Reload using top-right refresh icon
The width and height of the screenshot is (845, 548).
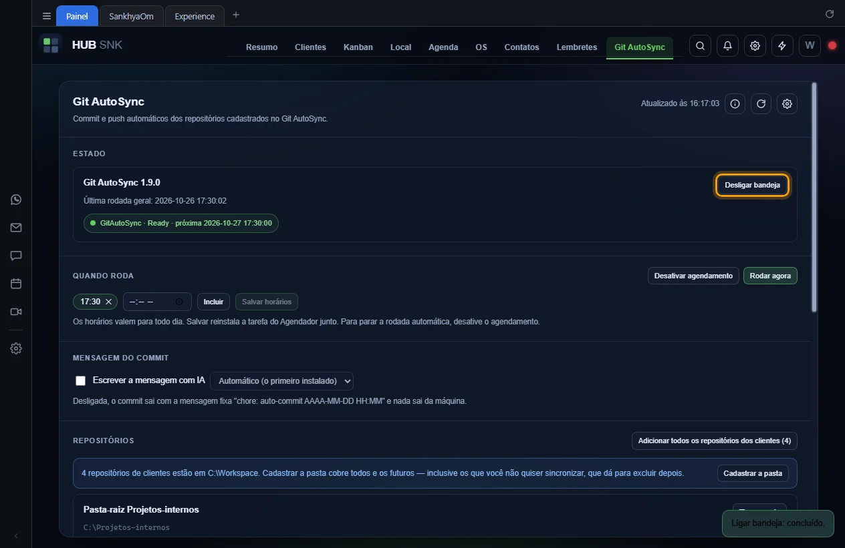point(830,14)
